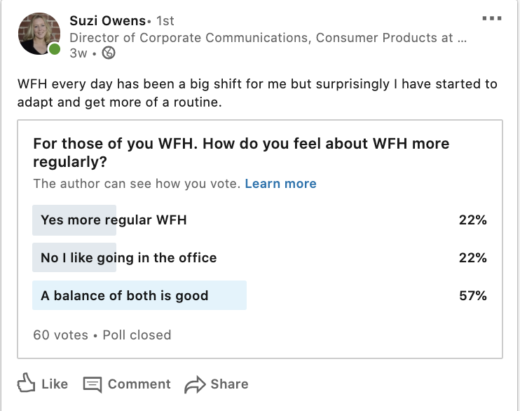Open the three-dot post options menu
Image resolution: width=520 pixels, height=411 pixels.
492,18
